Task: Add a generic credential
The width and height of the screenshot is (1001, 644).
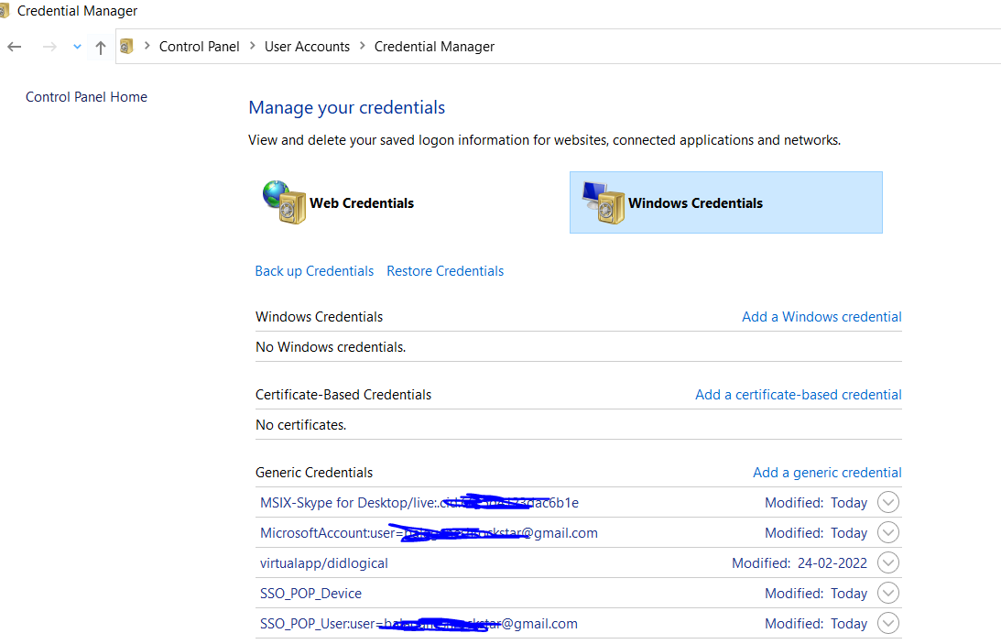Action: [x=827, y=473]
